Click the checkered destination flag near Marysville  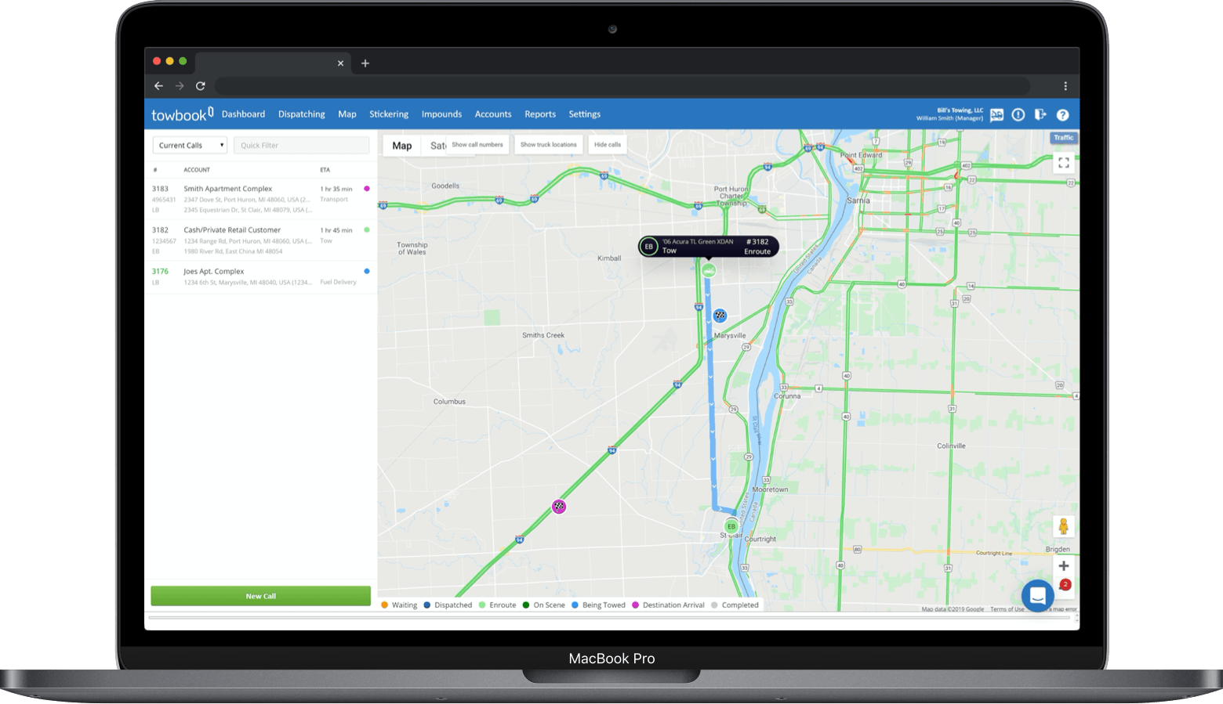(720, 316)
